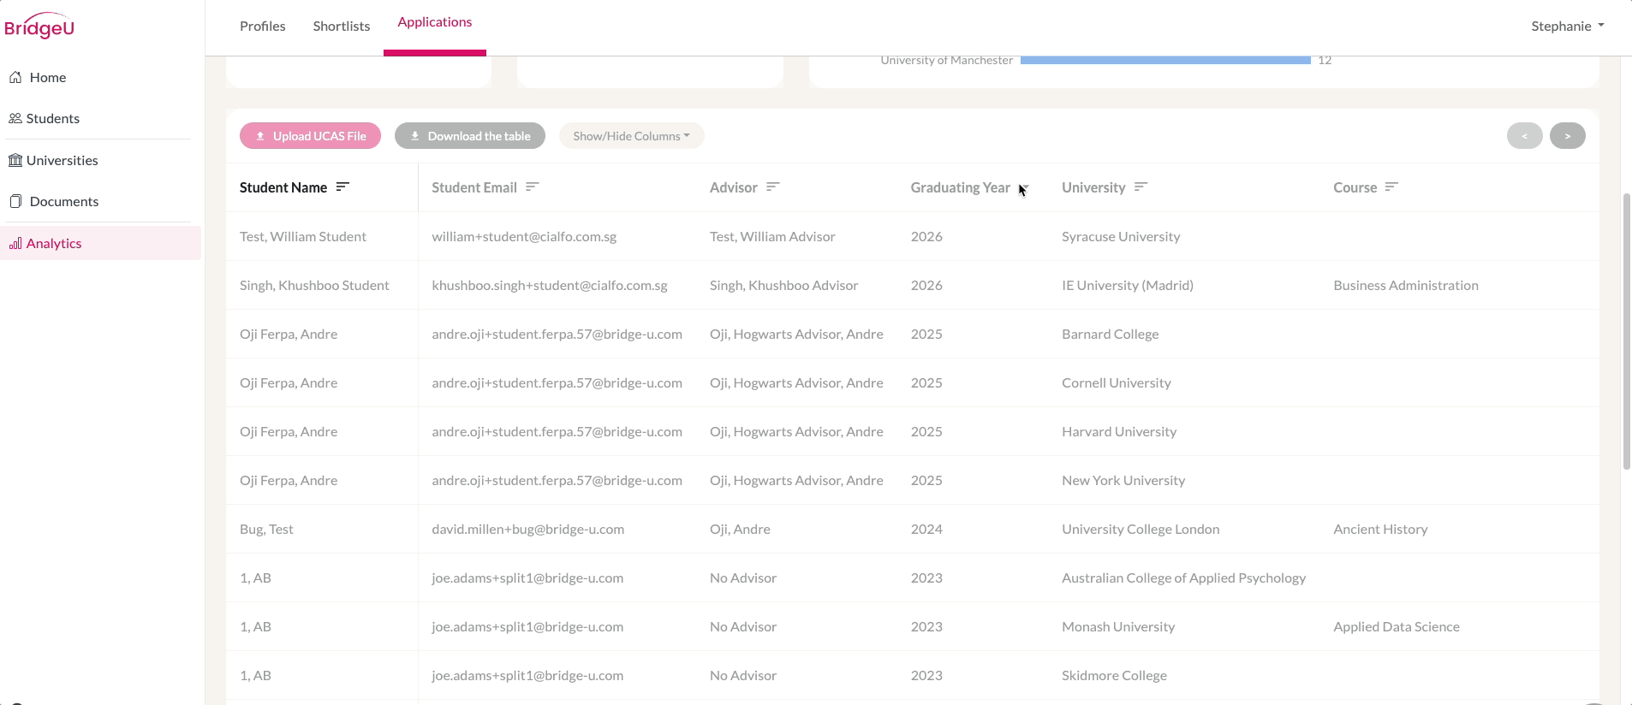The image size is (1632, 705).
Task: Click the 'Cornell University' cell
Action: (1117, 382)
